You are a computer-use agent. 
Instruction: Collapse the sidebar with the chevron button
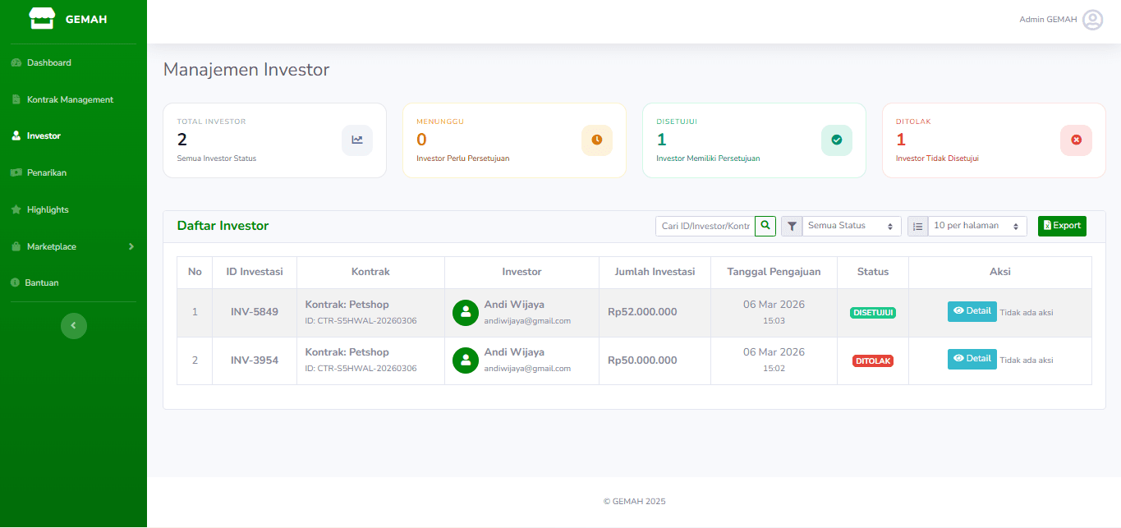[x=73, y=326]
